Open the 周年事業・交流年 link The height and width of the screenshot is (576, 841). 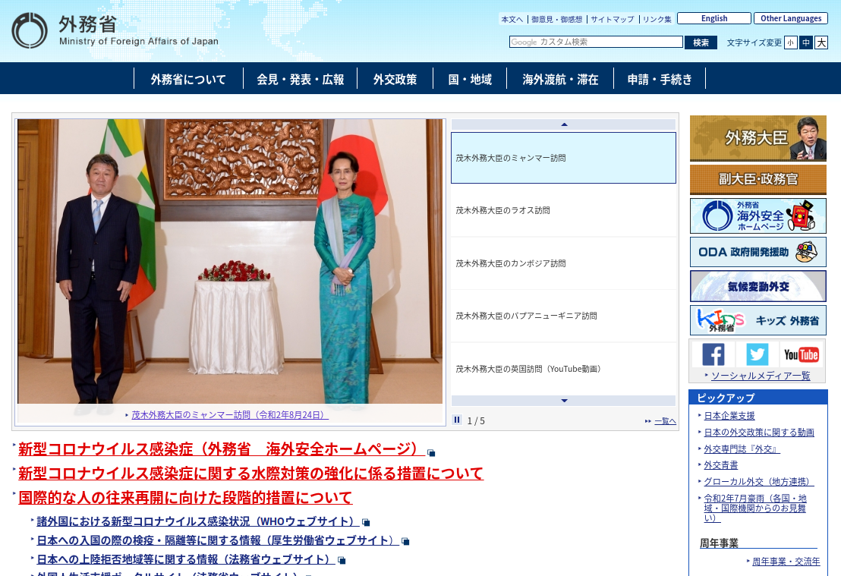(786, 562)
